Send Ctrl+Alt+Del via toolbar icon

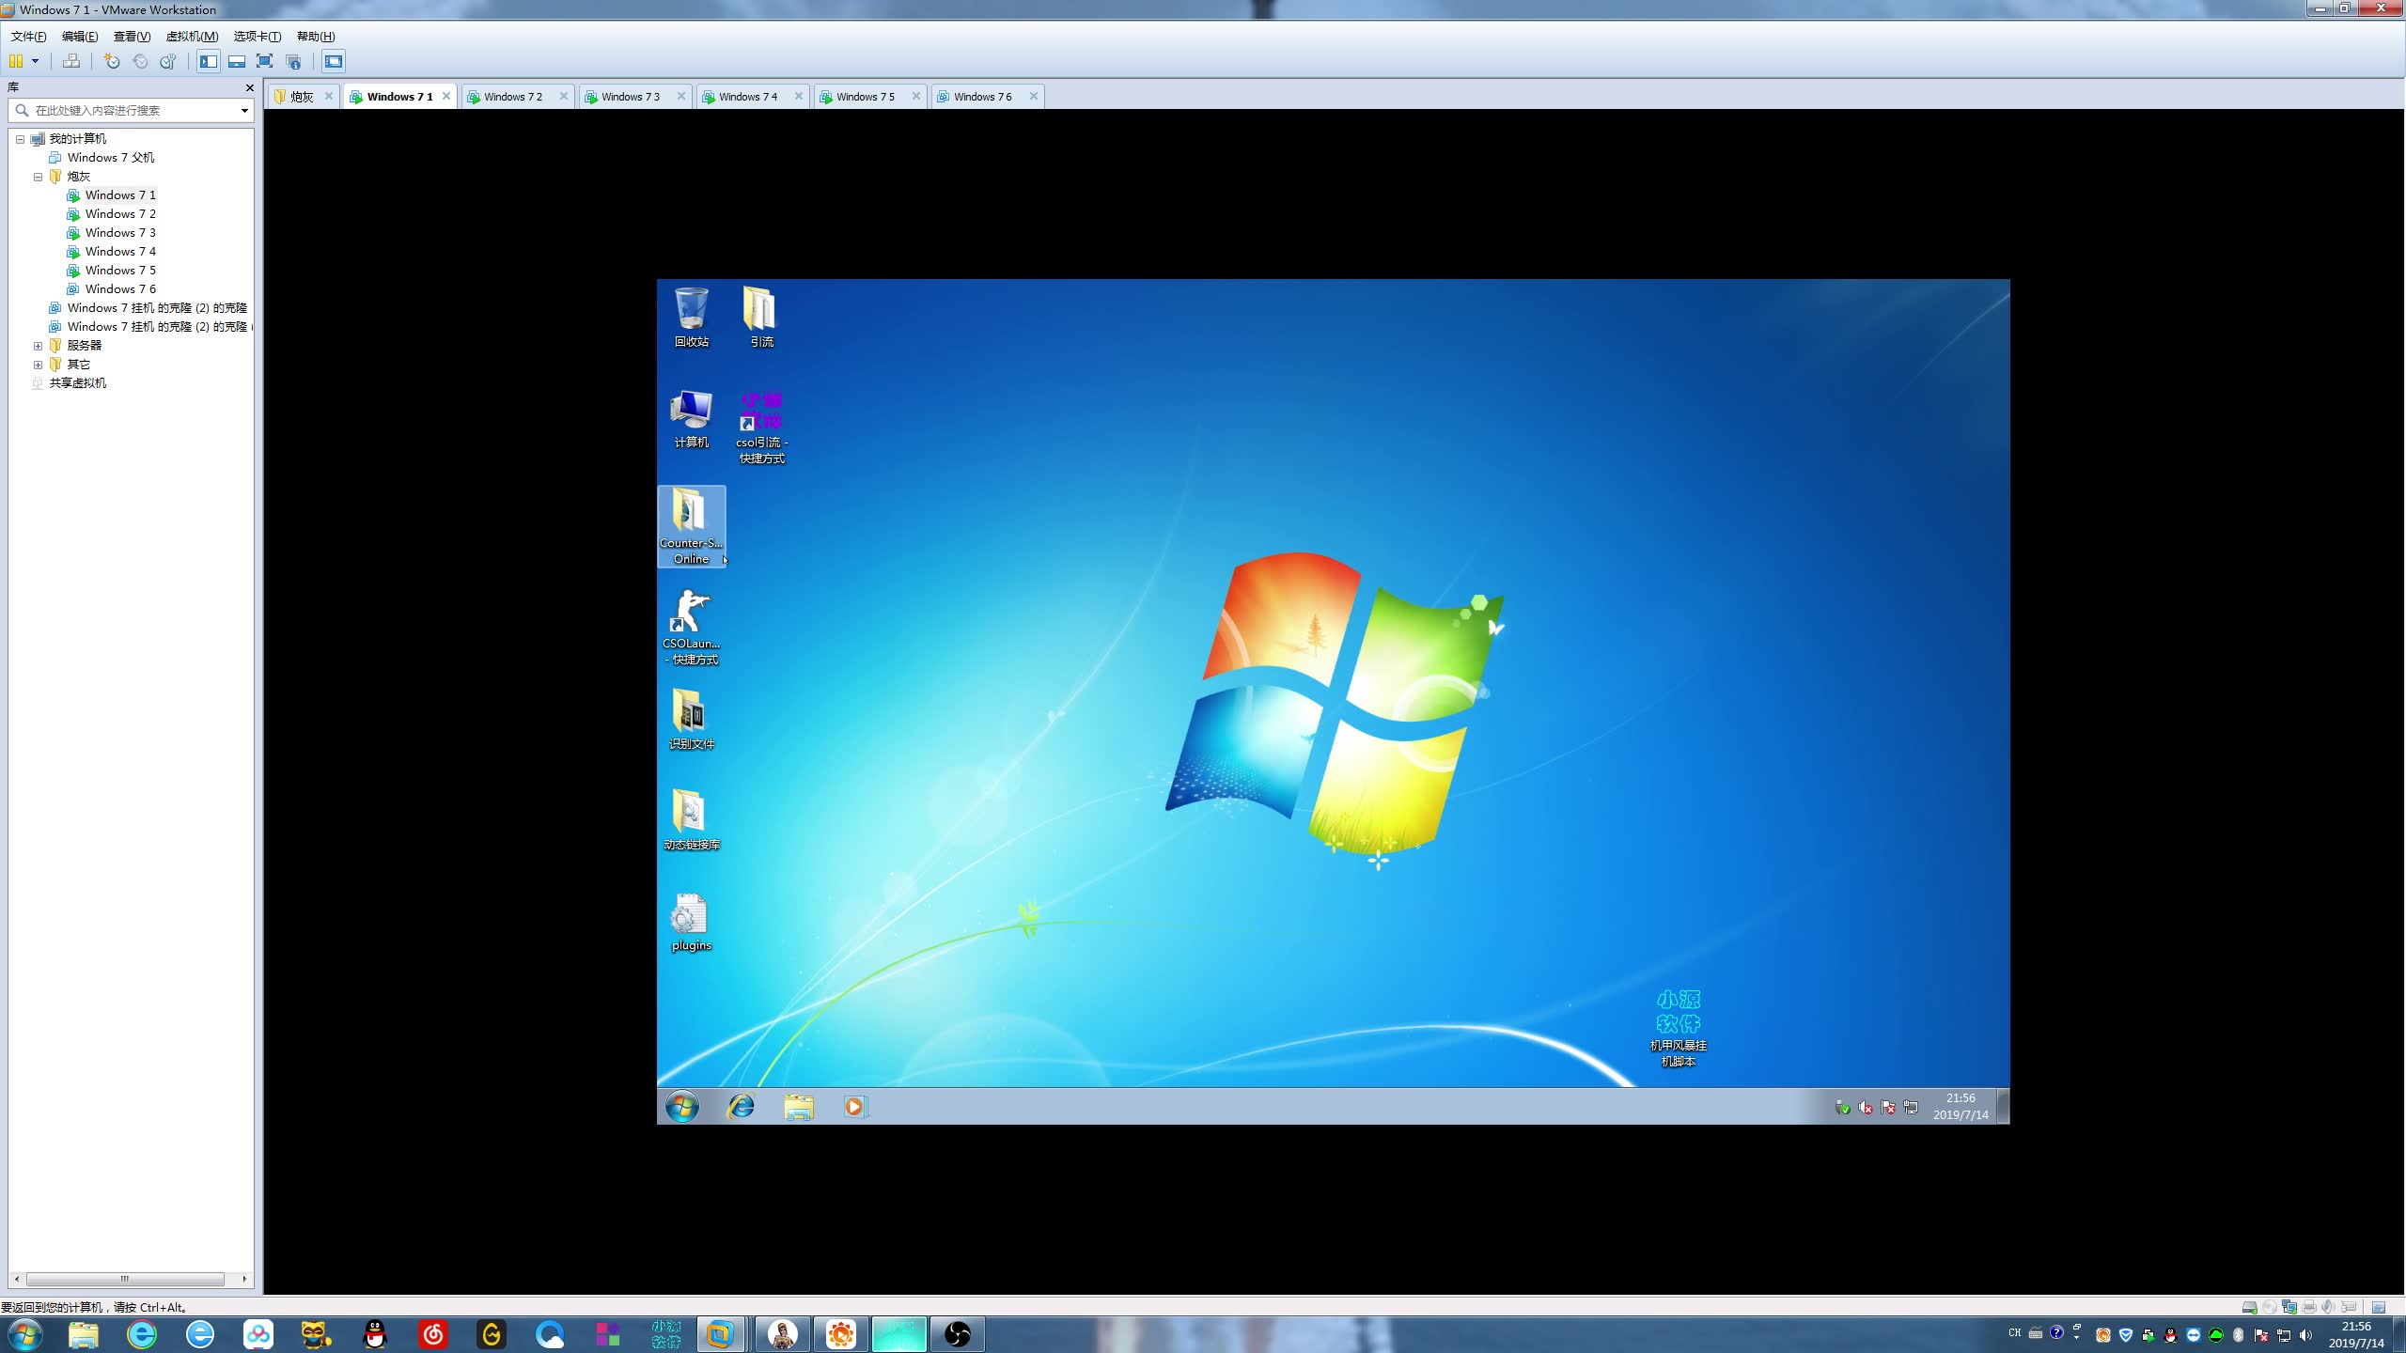(71, 61)
